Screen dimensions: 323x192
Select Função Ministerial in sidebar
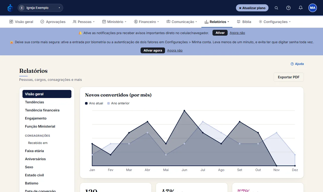(x=47, y=126)
